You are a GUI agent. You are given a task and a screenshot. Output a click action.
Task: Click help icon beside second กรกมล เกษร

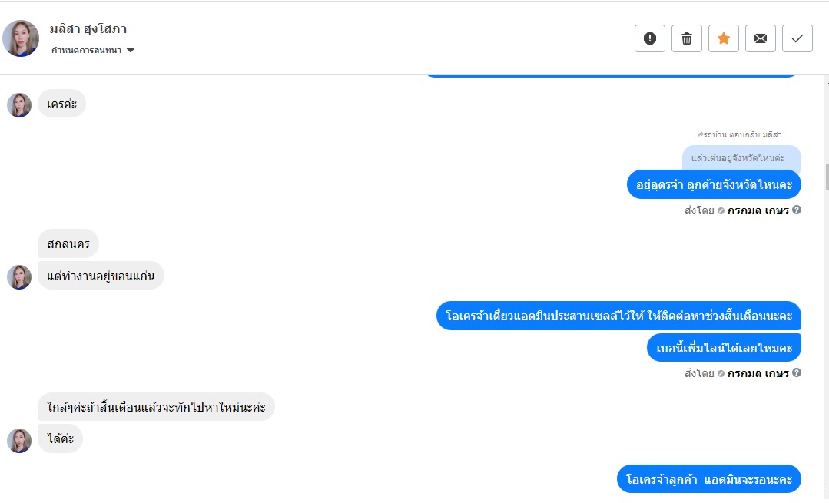(x=797, y=372)
